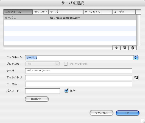Select the サーバ_1 row in list

[x=70, y=18]
